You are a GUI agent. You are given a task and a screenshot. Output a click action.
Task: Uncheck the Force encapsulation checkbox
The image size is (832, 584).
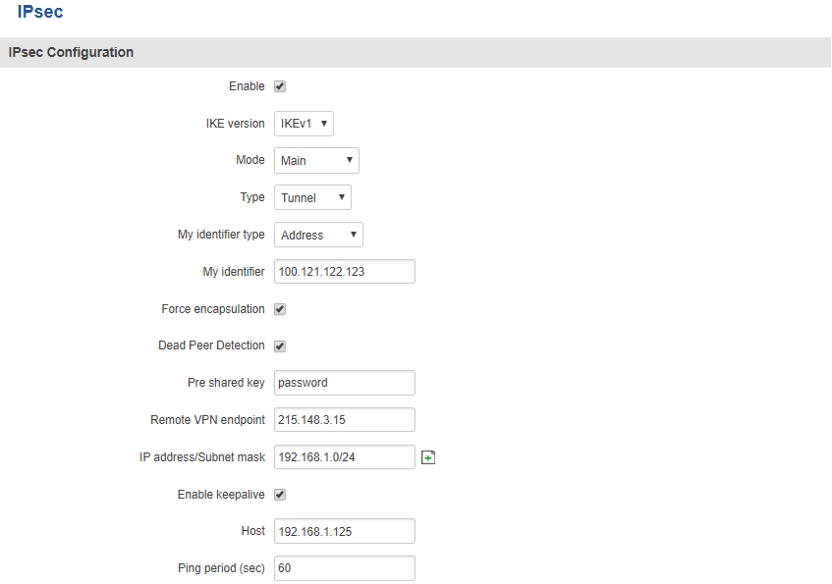click(280, 309)
